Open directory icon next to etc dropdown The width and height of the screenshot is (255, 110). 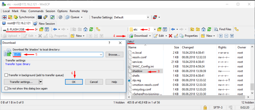tap(159, 29)
